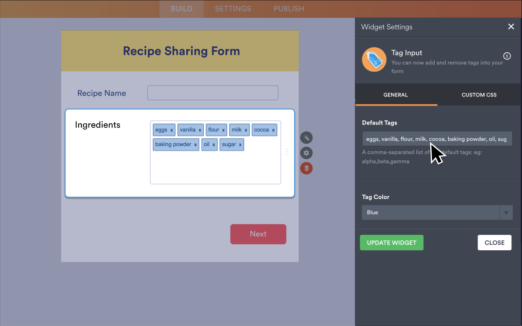Image resolution: width=522 pixels, height=326 pixels.
Task: Switch to the CUSTOM CSS tab
Action: click(479, 95)
